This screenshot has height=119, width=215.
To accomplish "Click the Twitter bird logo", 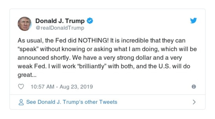I will pos(193,21).
